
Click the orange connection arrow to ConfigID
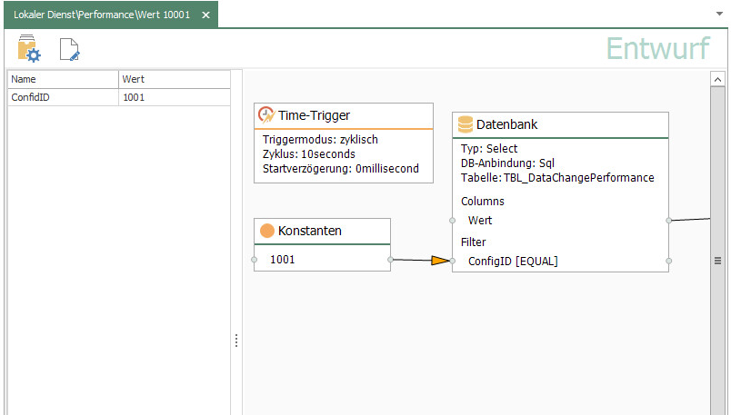440,261
